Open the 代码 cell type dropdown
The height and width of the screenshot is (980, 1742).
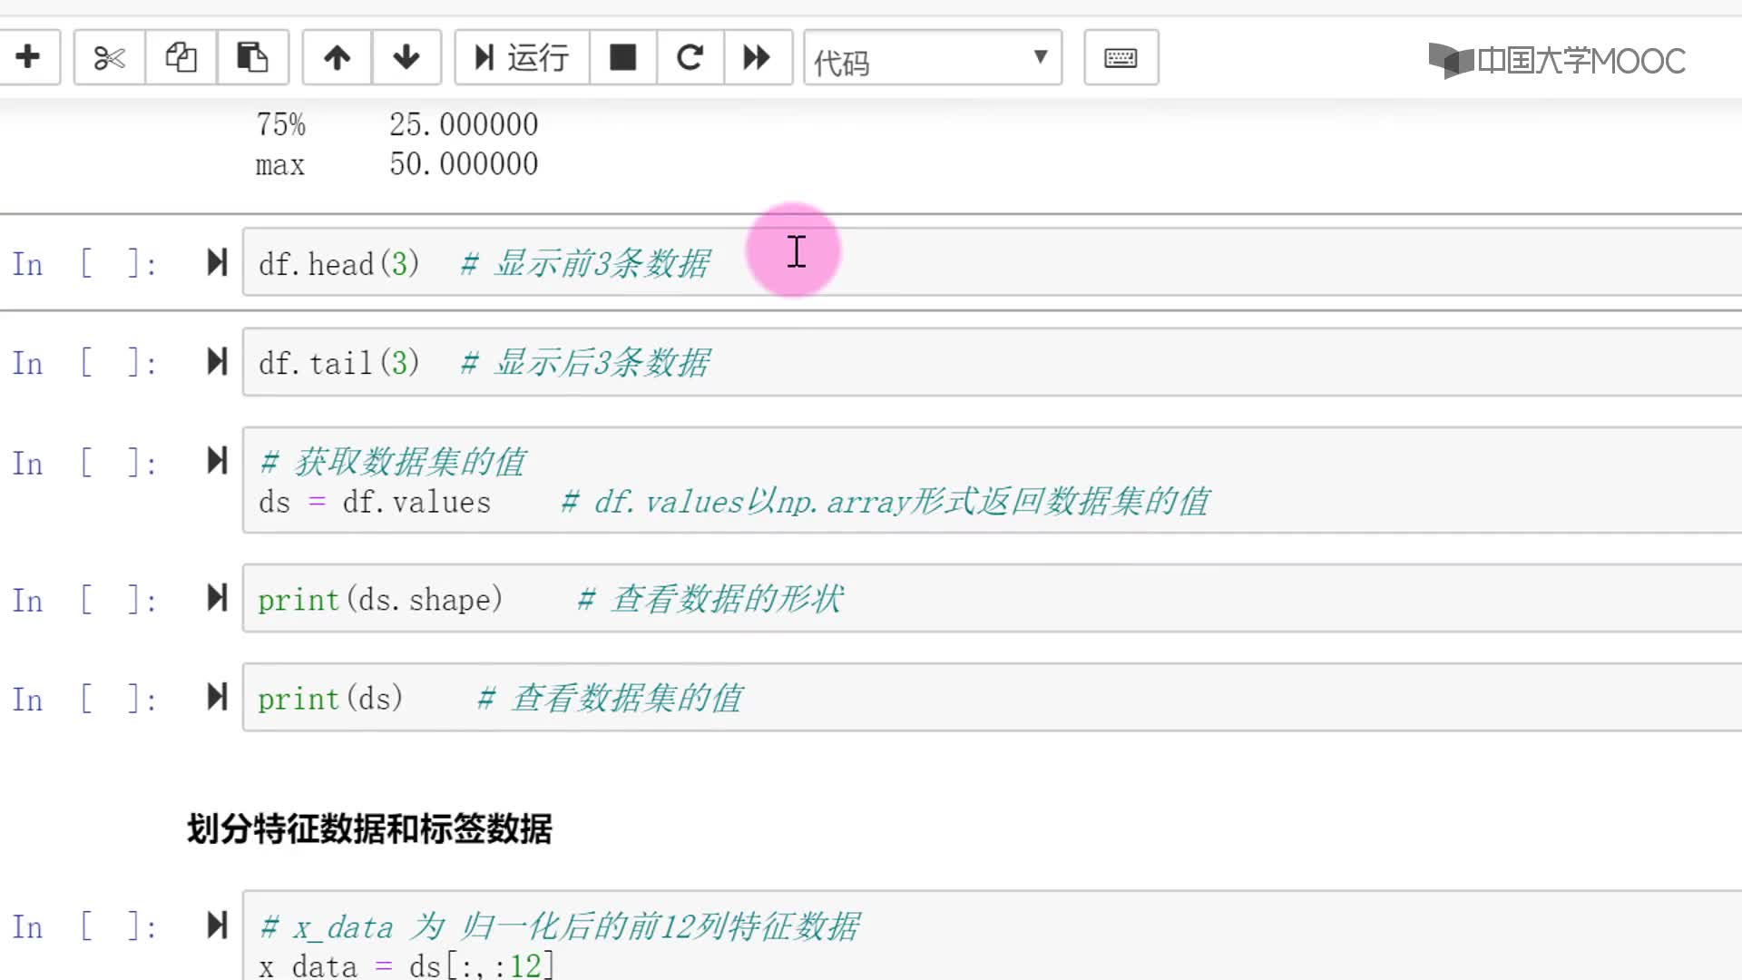tap(933, 58)
